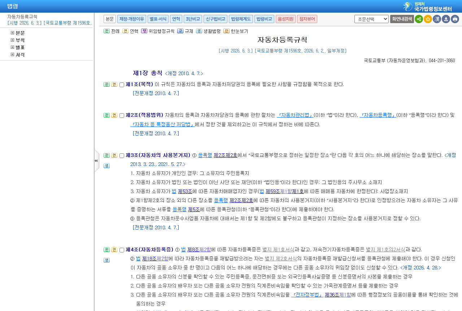Viewport: 462px width, 311px height.
Task: Click the green share icon
Action: [x=419, y=19]
